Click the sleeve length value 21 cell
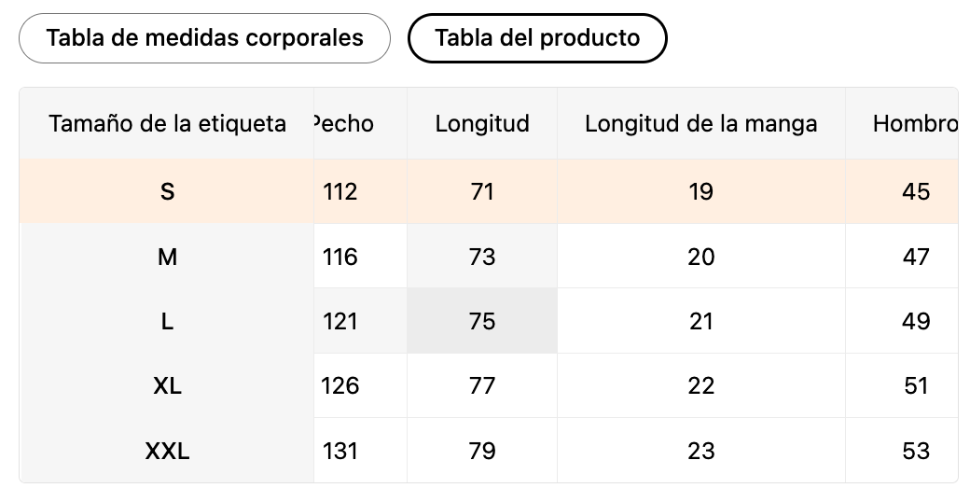Image resolution: width=970 pixels, height=502 pixels. (x=700, y=321)
